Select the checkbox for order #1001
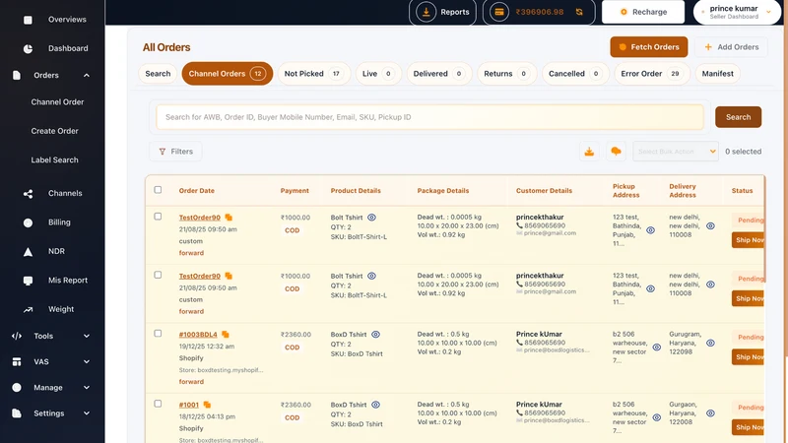This screenshot has width=788, height=443. (x=158, y=404)
